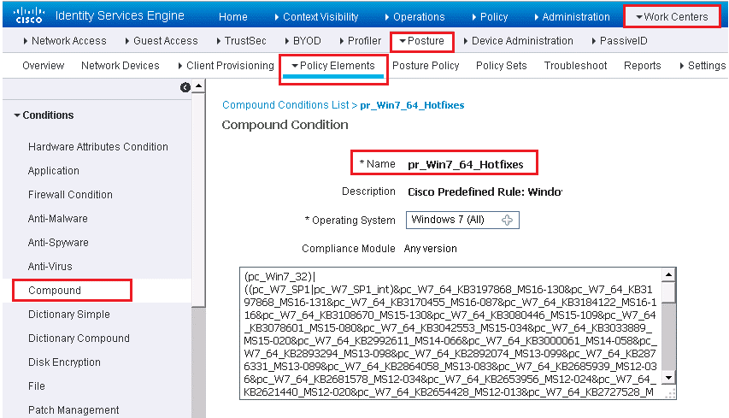Click the 'Any version' Compliance Module value
The width and height of the screenshot is (729, 418).
[431, 248]
